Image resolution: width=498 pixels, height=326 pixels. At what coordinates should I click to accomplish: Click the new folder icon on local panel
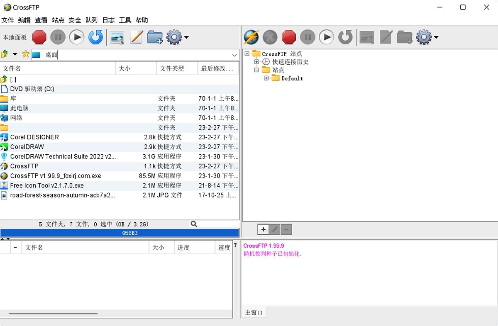pyautogui.click(x=155, y=37)
